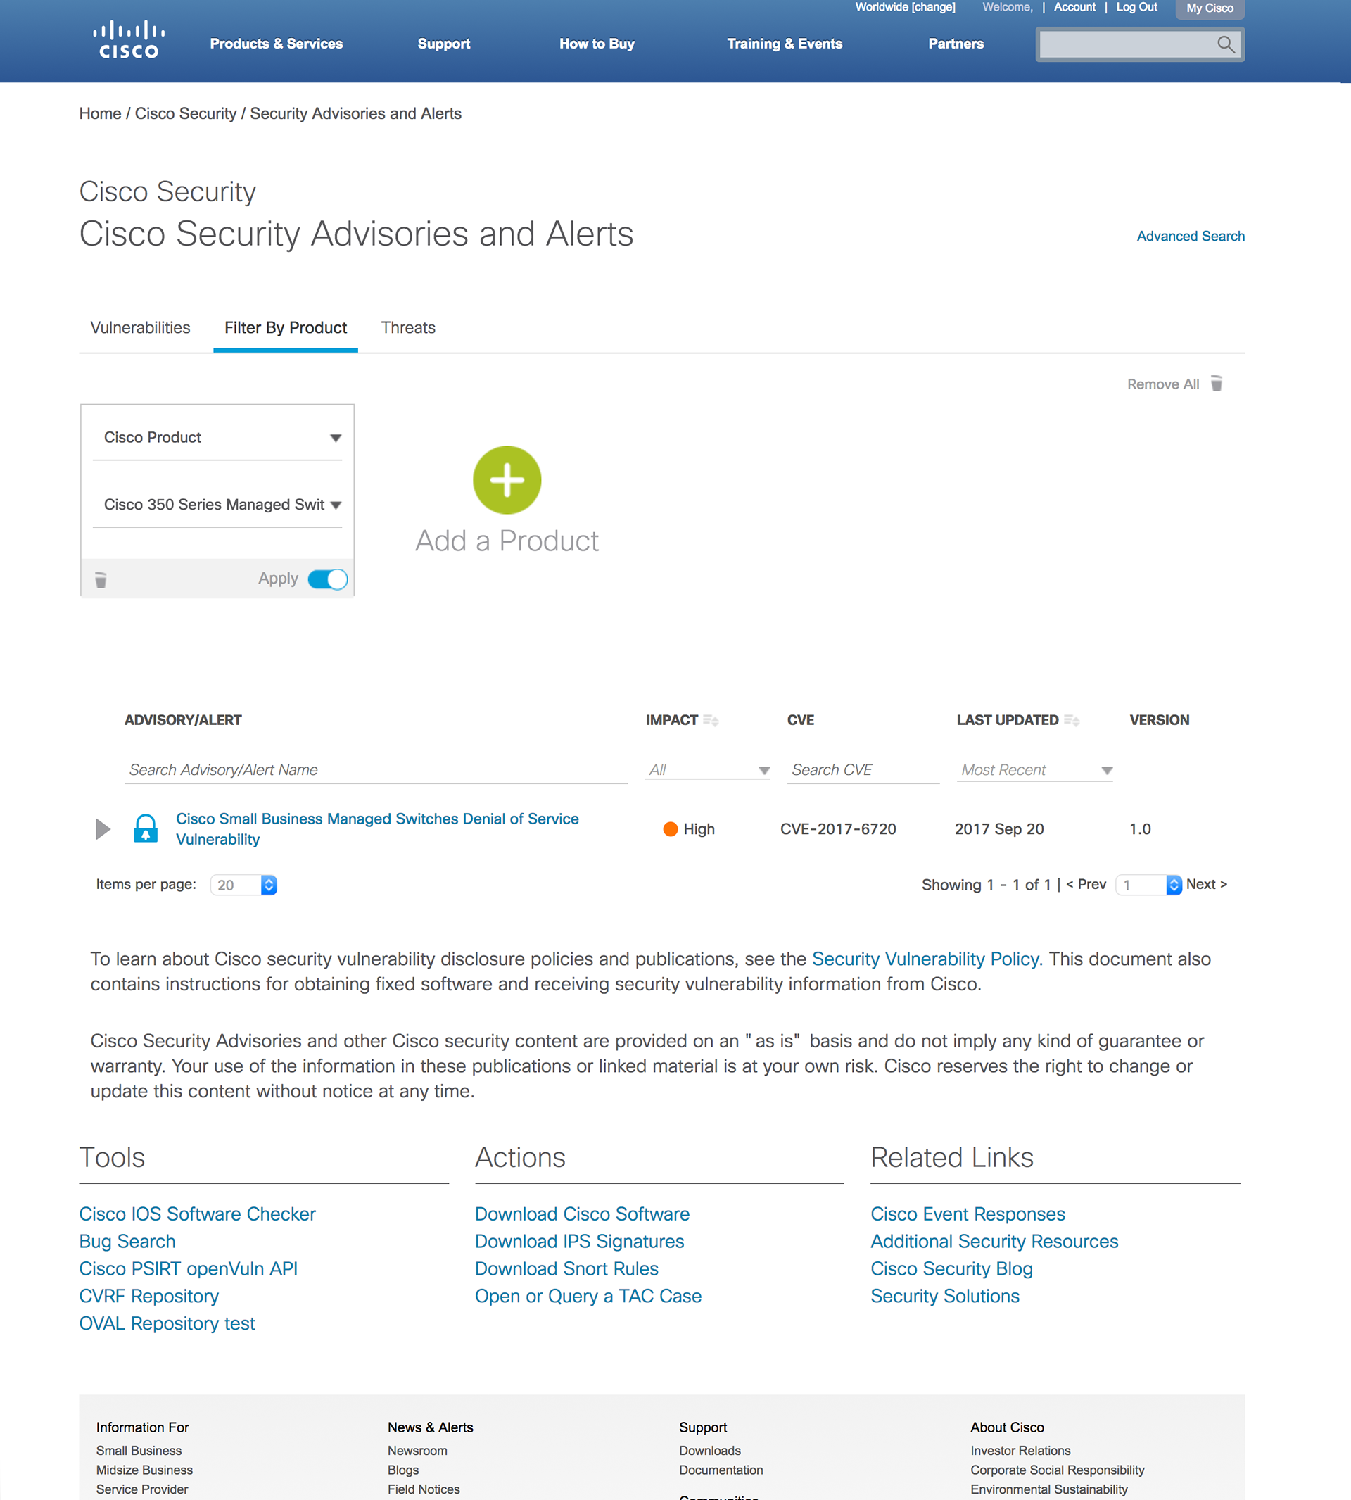
Task: Click the My Cisco button
Action: pyautogui.click(x=1210, y=9)
